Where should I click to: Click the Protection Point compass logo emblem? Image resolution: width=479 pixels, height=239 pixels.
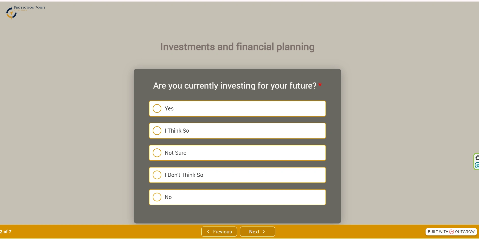[x=11, y=13]
